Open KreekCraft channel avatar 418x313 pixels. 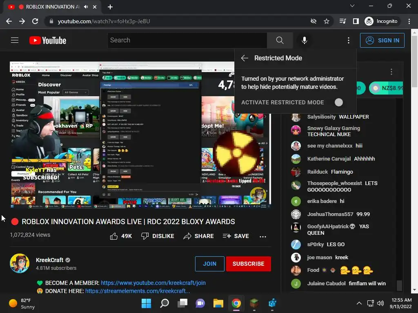click(20, 263)
